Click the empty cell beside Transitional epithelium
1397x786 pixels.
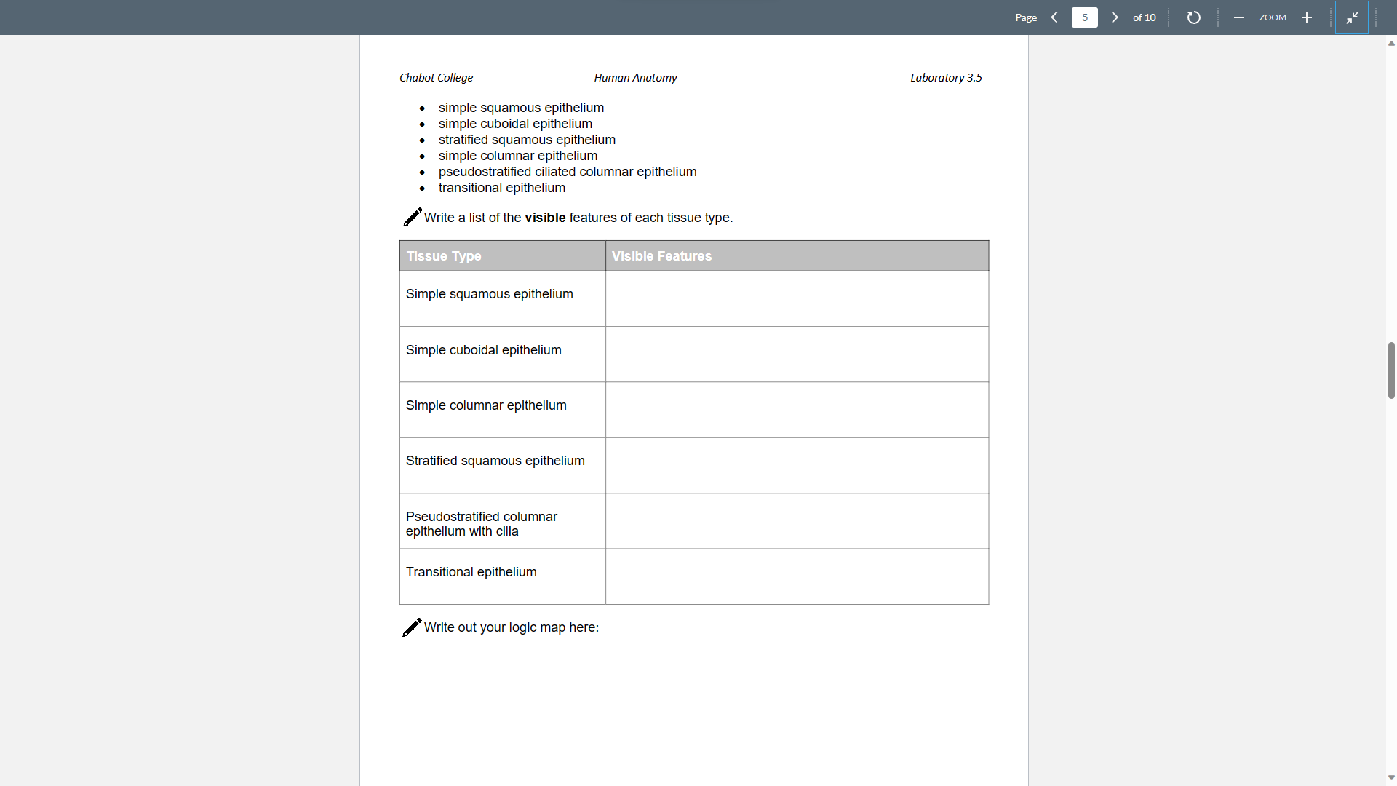(797, 576)
